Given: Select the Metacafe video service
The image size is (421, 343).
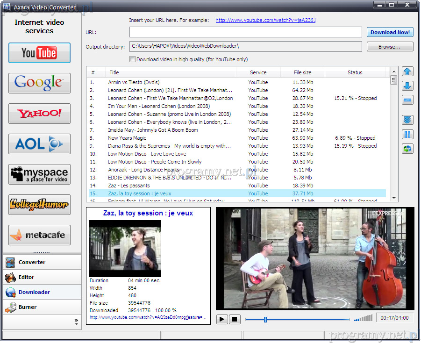Looking at the screenshot, I should 39,235.
